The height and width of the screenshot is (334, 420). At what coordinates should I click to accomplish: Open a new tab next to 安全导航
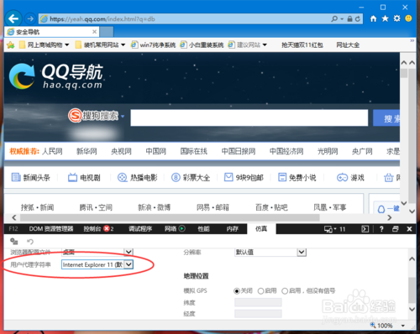pos(107,32)
